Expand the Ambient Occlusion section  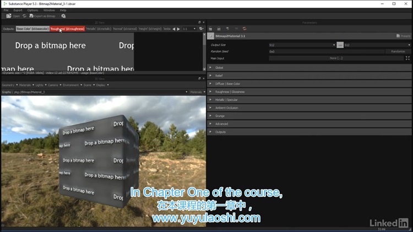point(309,108)
